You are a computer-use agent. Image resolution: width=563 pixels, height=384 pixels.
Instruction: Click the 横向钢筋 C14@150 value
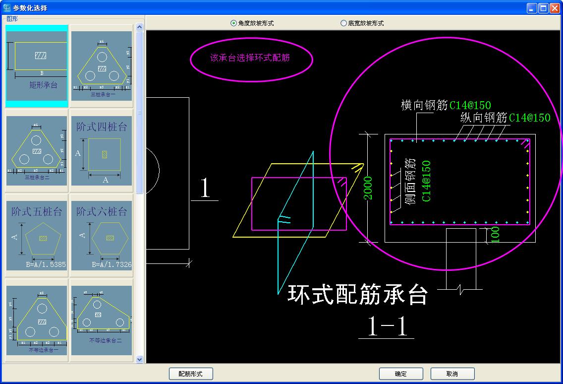[x=470, y=105]
